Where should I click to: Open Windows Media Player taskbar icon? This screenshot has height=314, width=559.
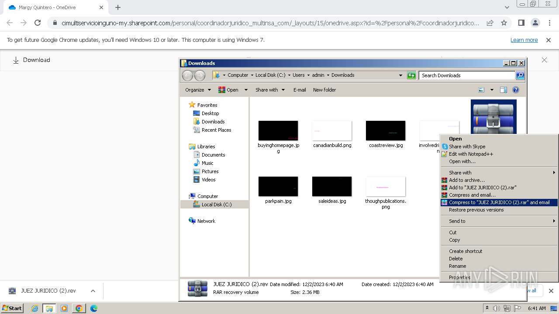tap(64, 308)
